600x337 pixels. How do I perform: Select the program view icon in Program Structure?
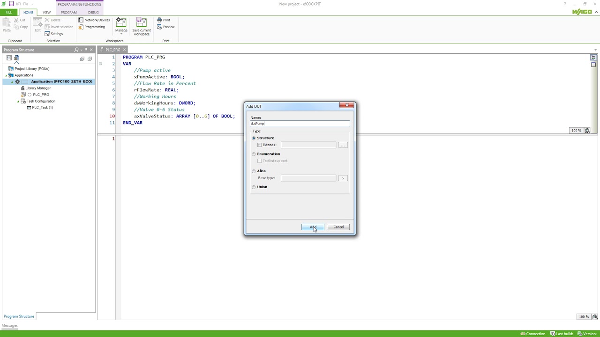pos(16,58)
